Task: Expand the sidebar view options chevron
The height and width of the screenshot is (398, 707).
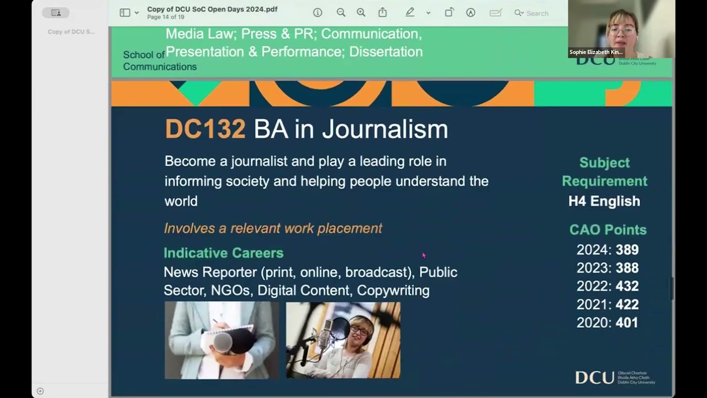Action: pyautogui.click(x=136, y=13)
